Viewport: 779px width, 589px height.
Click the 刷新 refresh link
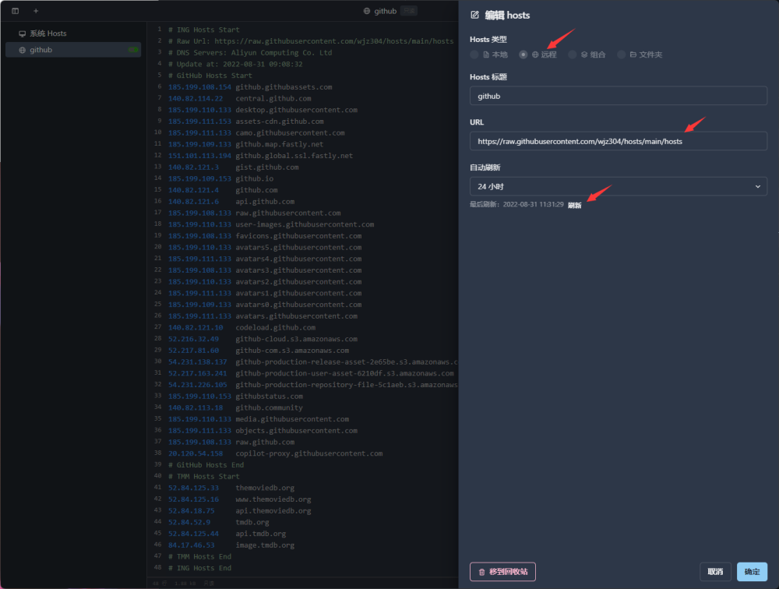coord(574,205)
